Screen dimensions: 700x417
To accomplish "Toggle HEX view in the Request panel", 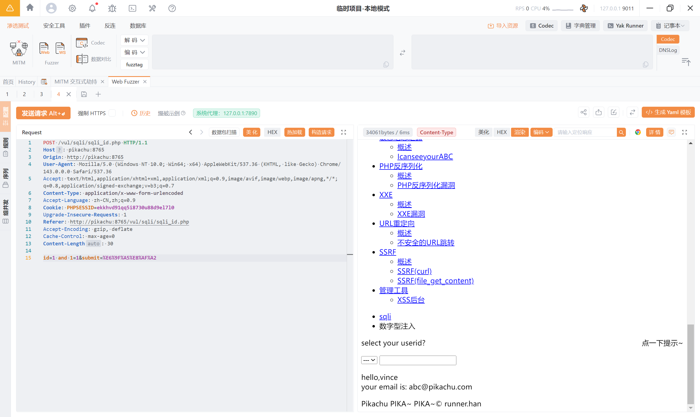I will point(272,132).
